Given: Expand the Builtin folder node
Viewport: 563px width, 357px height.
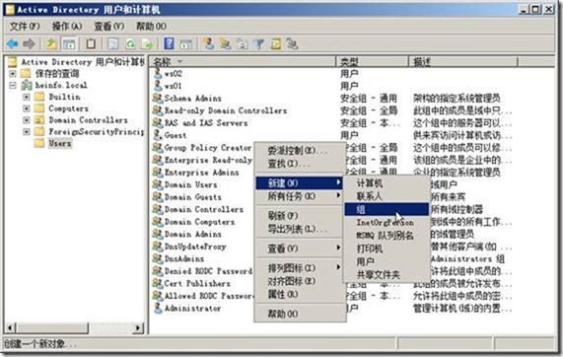Looking at the screenshot, I should [x=27, y=97].
